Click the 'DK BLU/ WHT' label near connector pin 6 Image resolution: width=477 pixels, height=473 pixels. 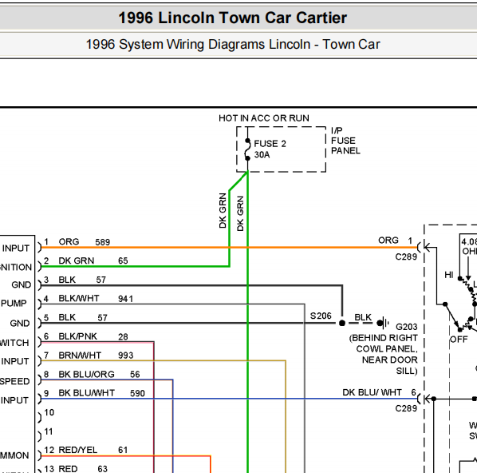coord(372,392)
